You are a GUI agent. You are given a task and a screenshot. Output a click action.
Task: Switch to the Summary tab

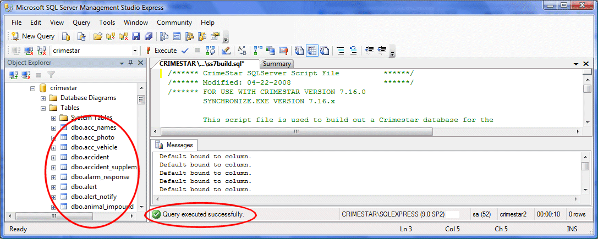click(277, 64)
